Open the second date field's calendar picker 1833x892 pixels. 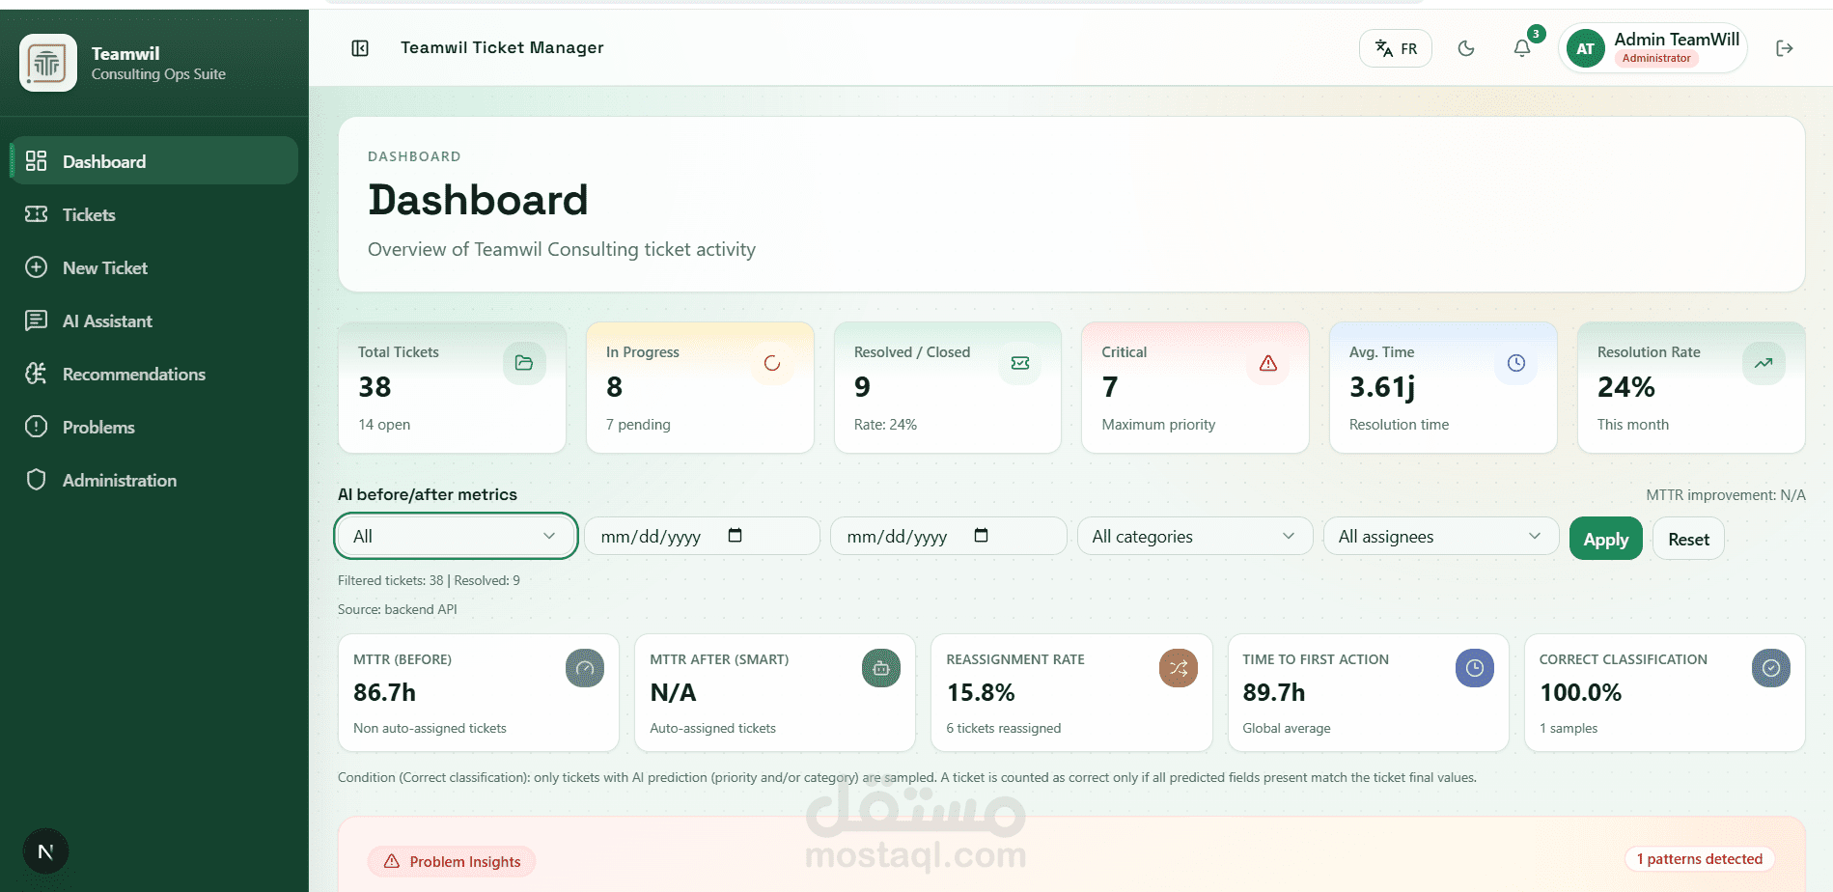(981, 536)
